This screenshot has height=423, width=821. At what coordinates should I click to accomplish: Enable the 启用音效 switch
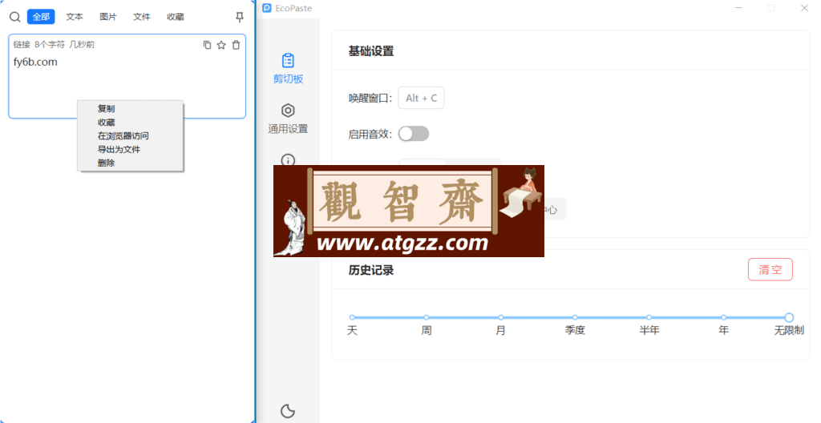tap(414, 134)
